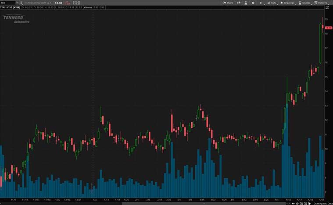Click the TEN symbol input field
This screenshot has width=333, height=205.
(7, 3)
